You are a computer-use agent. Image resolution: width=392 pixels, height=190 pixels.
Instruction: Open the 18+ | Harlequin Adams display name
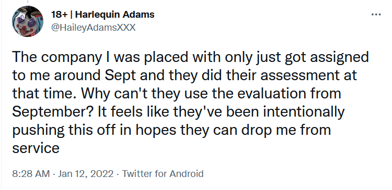click(x=103, y=15)
